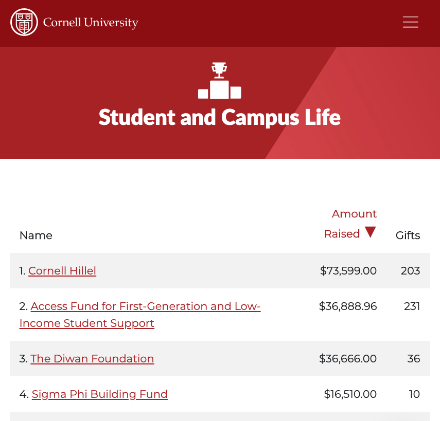Viewport: 440px width, 421px height.
Task: Open Access Fund for First-Generation link
Action: 140,315
